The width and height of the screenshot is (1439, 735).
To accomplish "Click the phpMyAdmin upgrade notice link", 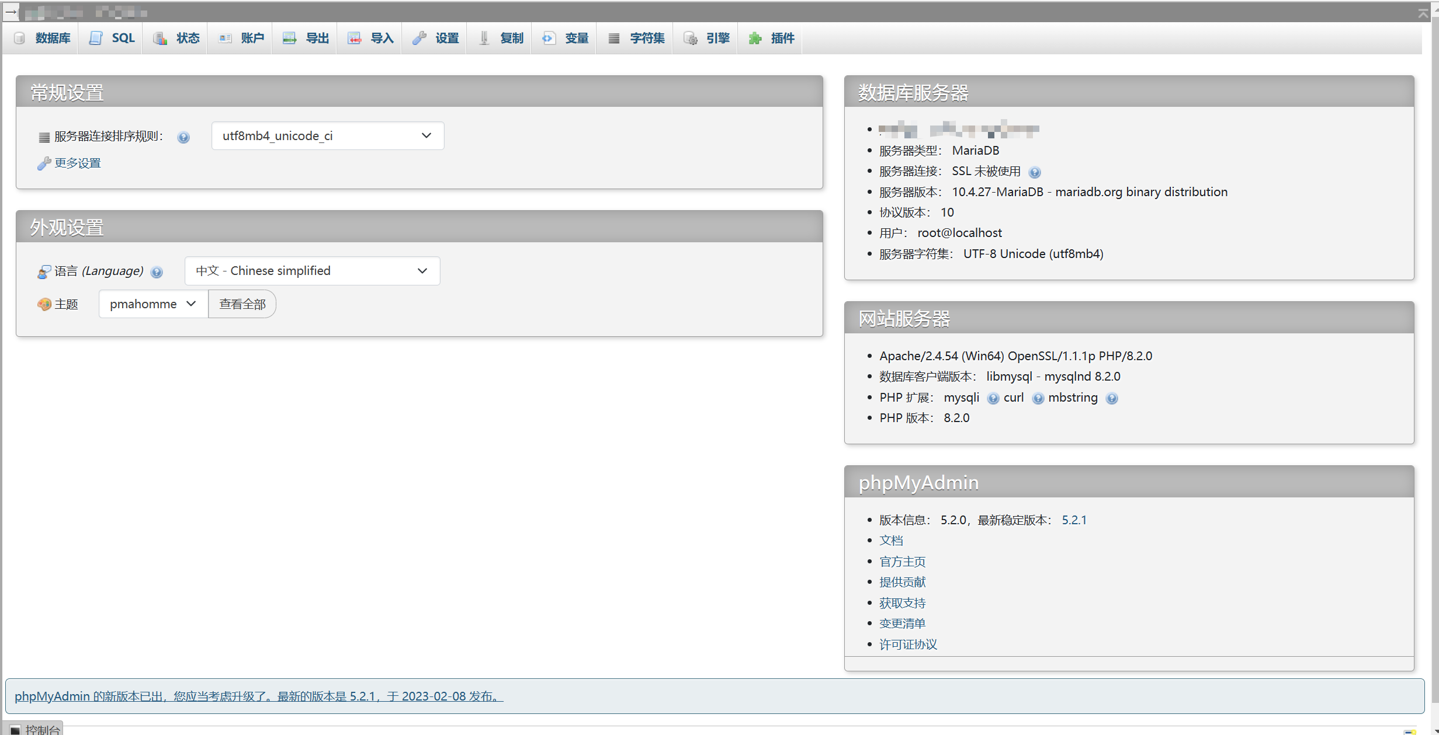I will (x=259, y=696).
